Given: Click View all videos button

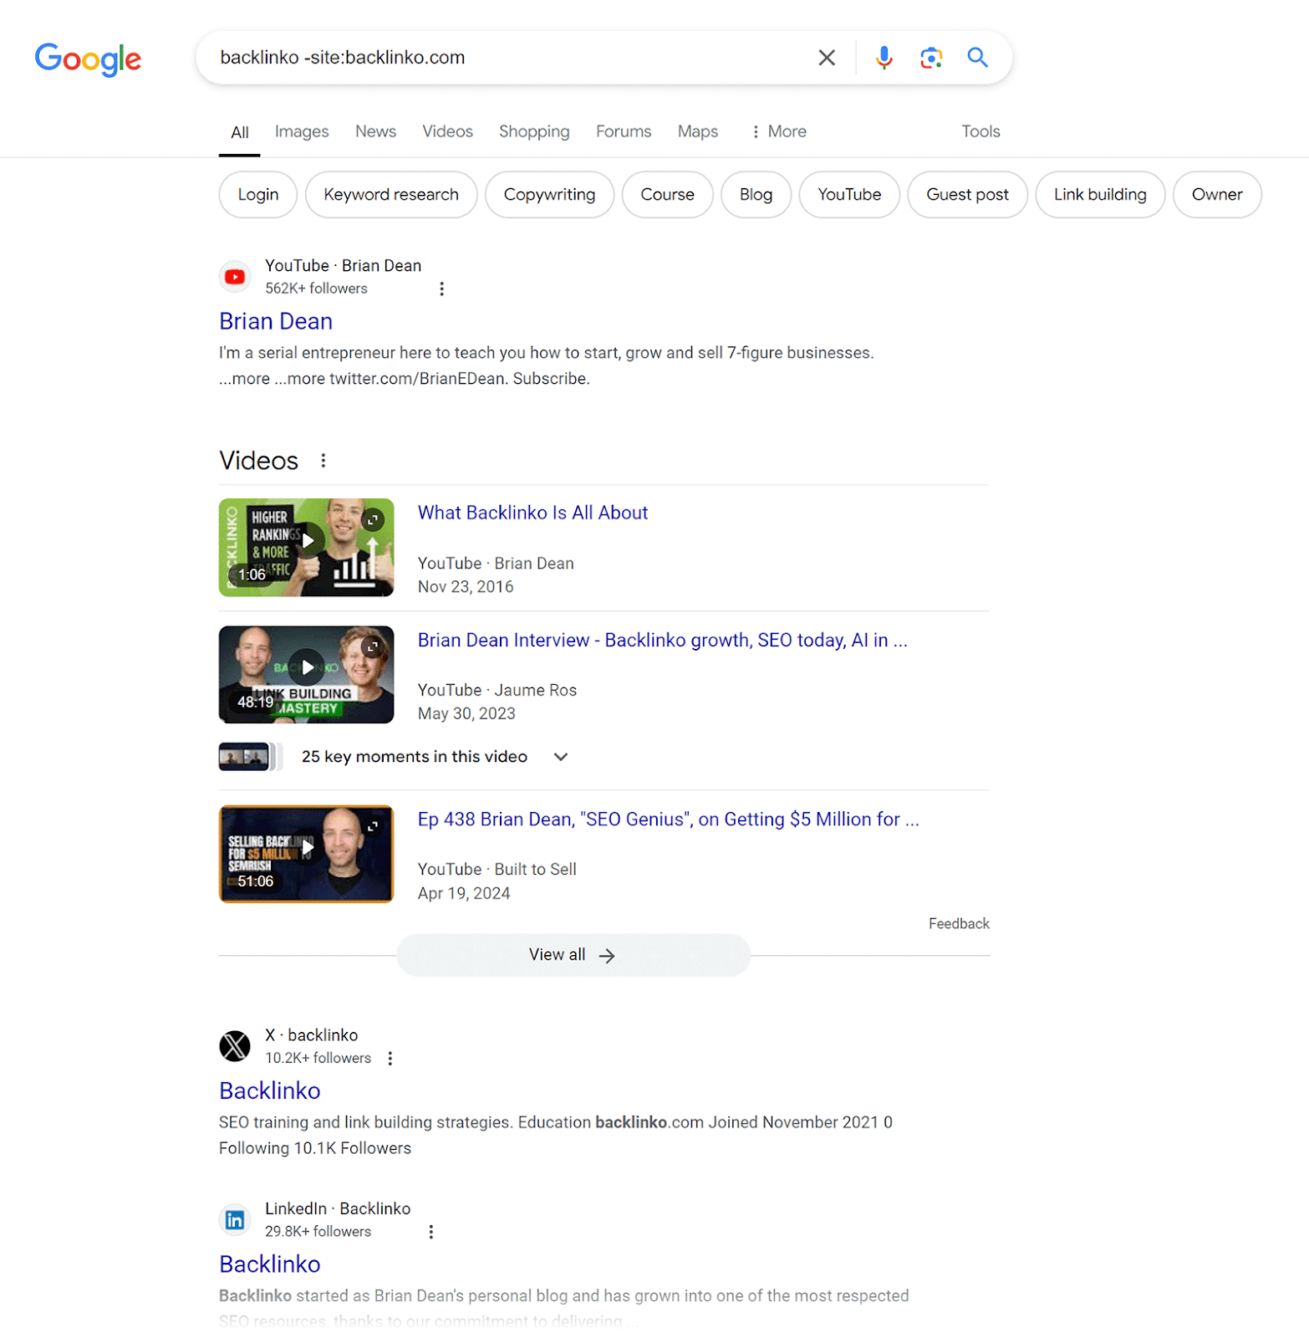Looking at the screenshot, I should tap(573, 955).
